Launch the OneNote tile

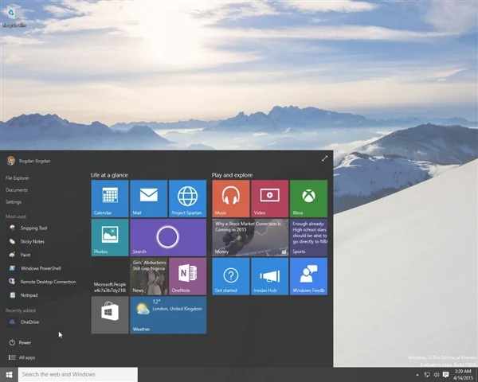[187, 276]
